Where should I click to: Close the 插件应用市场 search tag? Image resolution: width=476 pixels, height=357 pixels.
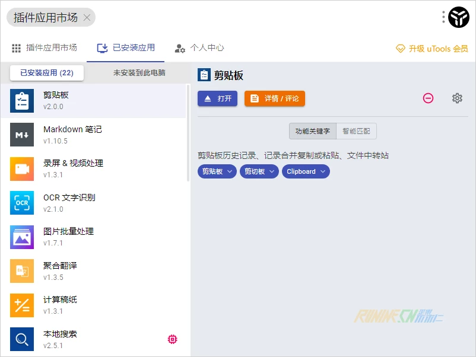[87, 18]
